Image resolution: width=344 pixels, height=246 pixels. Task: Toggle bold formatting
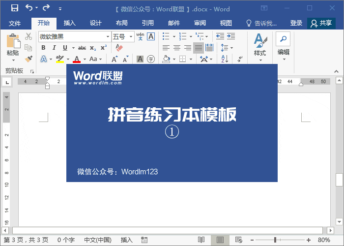point(43,48)
